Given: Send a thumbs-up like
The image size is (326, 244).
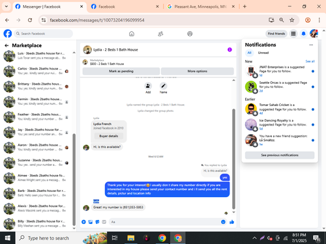Looking at the screenshot, I should point(231,222).
